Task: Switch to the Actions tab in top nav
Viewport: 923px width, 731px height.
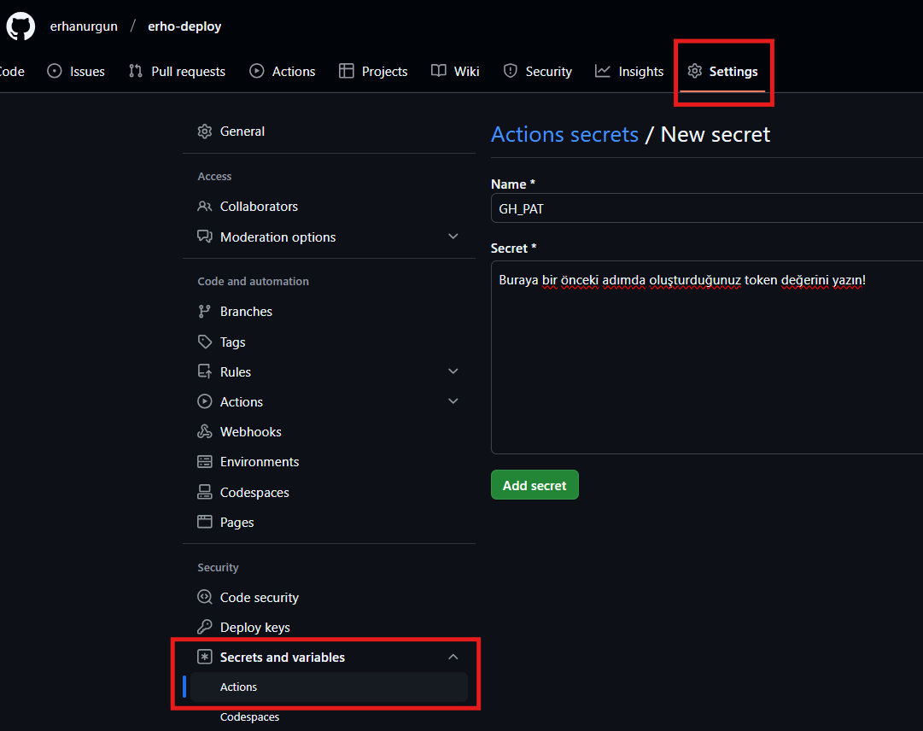Action: tap(283, 71)
